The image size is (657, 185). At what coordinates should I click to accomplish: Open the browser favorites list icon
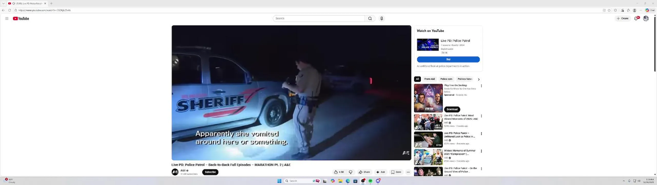point(629,10)
